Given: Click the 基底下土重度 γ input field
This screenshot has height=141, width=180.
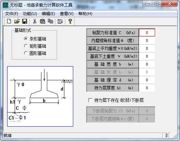Looking at the screenshot, I should [x=147, y=56].
